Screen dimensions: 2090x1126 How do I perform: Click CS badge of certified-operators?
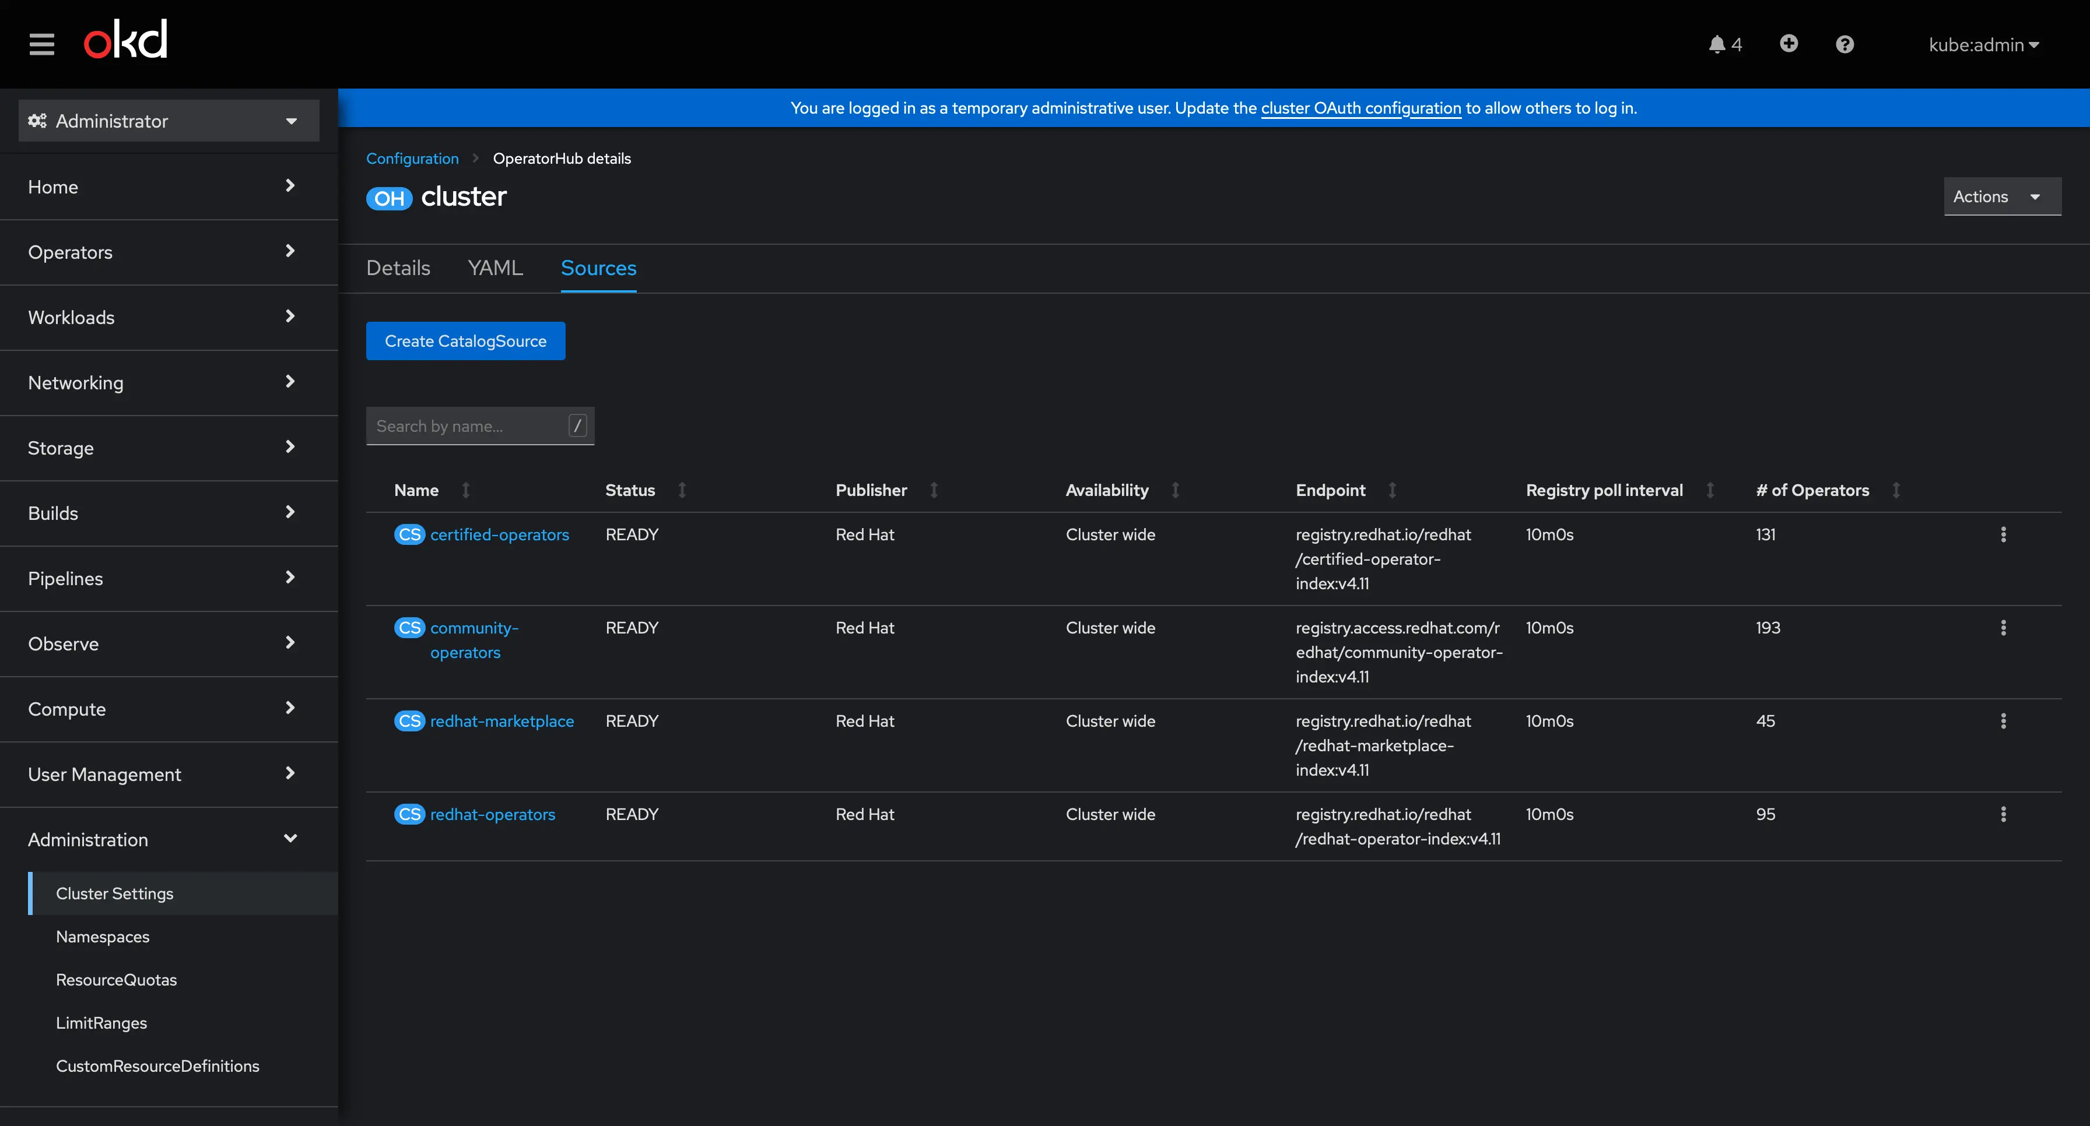tap(410, 534)
